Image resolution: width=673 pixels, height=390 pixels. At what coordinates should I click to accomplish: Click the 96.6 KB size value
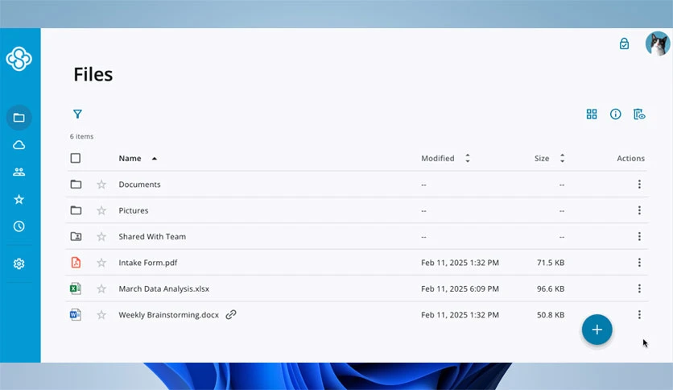coord(551,288)
